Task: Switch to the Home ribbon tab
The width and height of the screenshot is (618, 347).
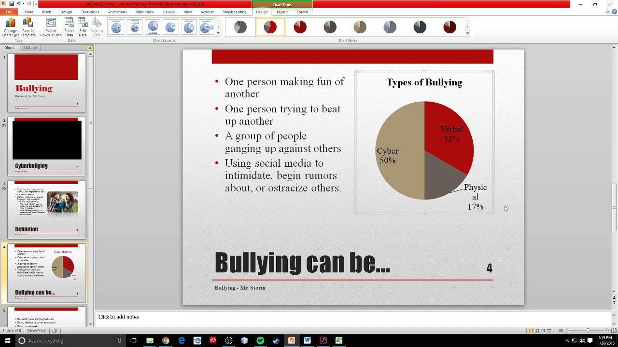Action: (28, 12)
